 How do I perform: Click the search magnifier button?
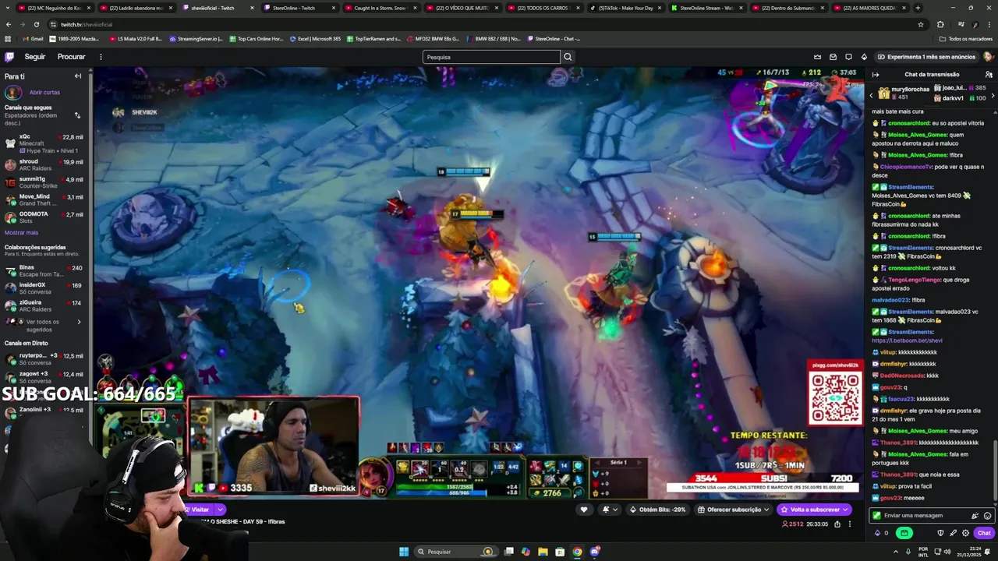click(568, 57)
